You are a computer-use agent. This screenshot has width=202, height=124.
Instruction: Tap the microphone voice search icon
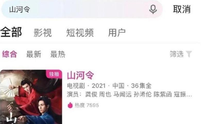coord(153,9)
